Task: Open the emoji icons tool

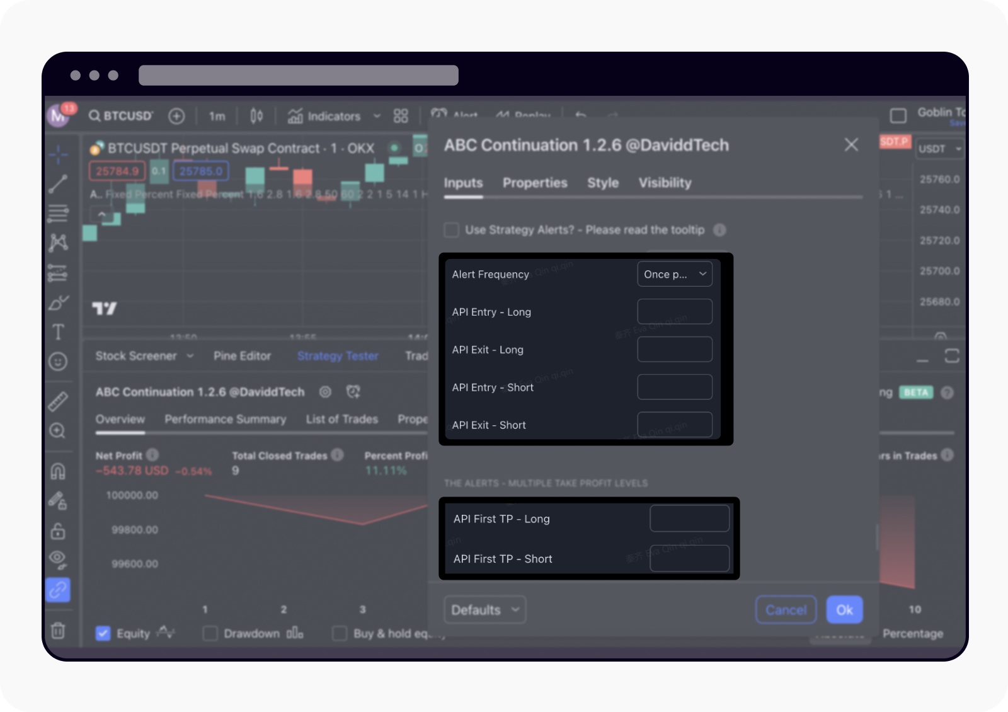Action: (x=58, y=361)
